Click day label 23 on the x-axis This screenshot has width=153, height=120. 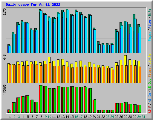pos(108,117)
